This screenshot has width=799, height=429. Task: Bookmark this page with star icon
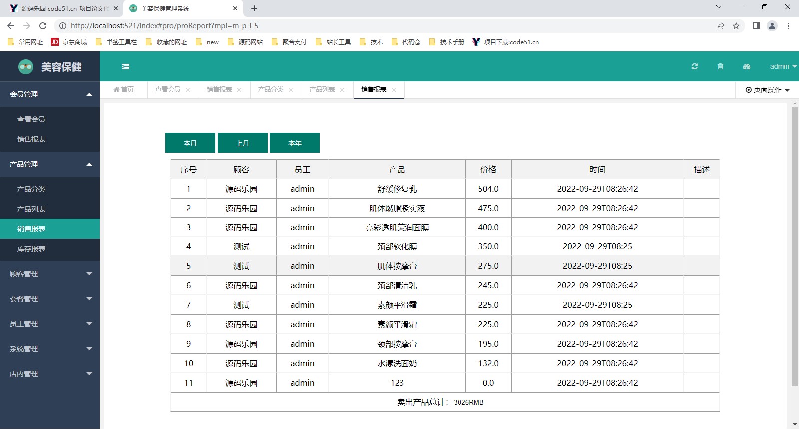pos(736,26)
